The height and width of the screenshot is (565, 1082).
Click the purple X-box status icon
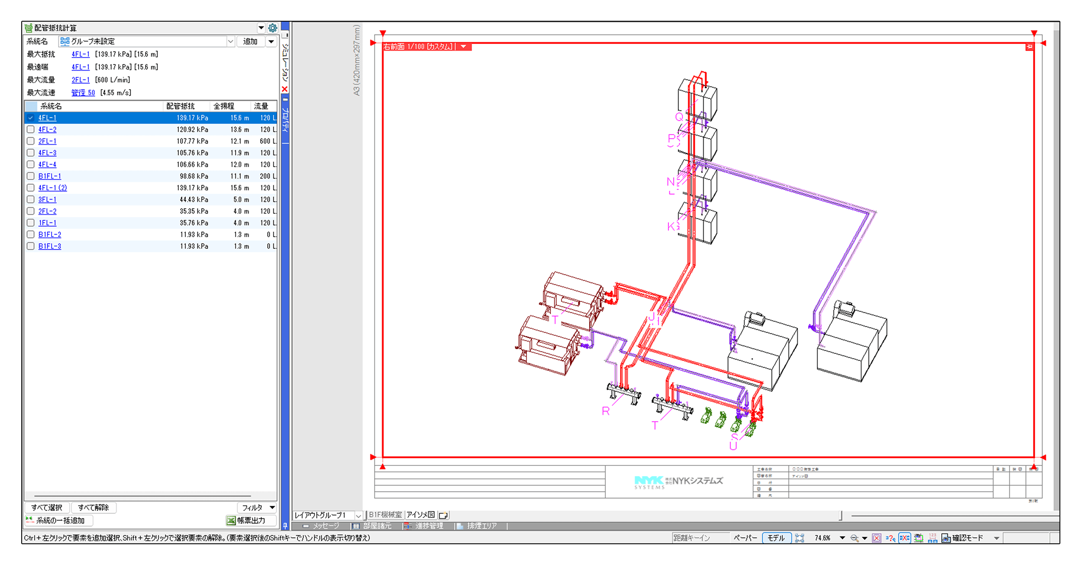pos(876,538)
